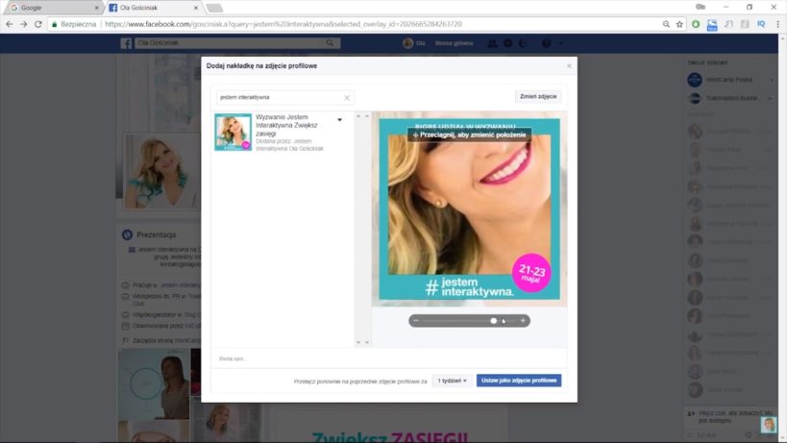
Task: Switch to the Google tab
Action: 52,8
